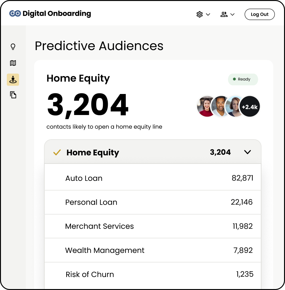
Task: Click the 3,204 count in dropdown header
Action: (220, 152)
